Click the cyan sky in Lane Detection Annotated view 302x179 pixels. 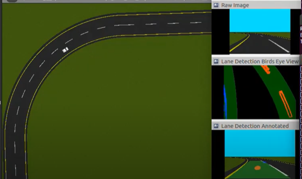click(260, 143)
